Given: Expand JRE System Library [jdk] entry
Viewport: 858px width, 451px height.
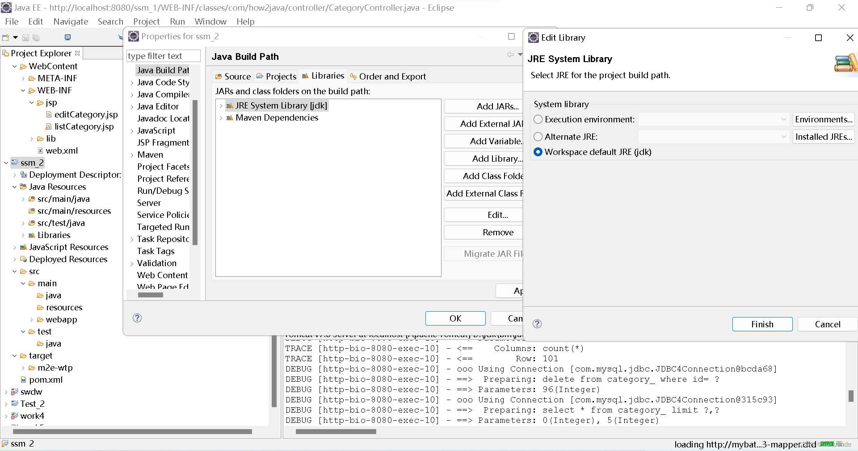Looking at the screenshot, I should [x=221, y=106].
